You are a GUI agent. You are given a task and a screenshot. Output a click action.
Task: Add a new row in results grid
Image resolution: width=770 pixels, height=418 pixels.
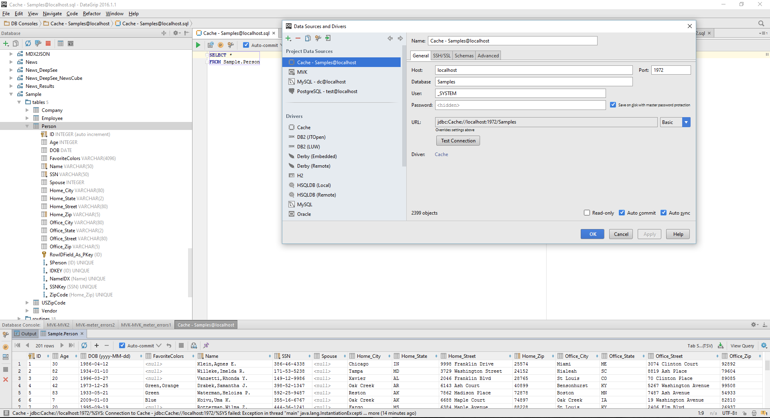[97, 345]
